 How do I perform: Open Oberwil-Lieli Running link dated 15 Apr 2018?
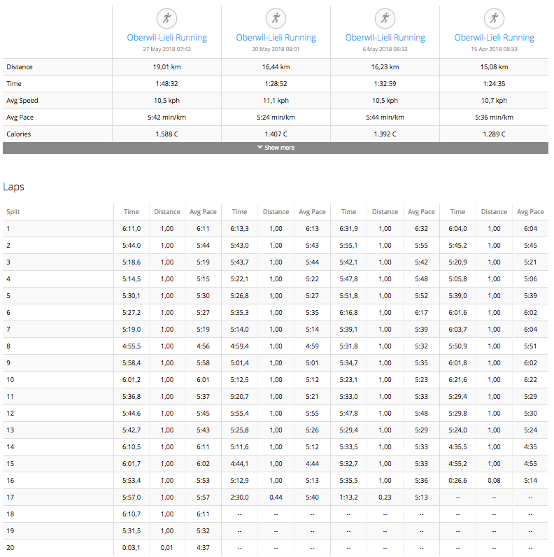[x=494, y=38]
